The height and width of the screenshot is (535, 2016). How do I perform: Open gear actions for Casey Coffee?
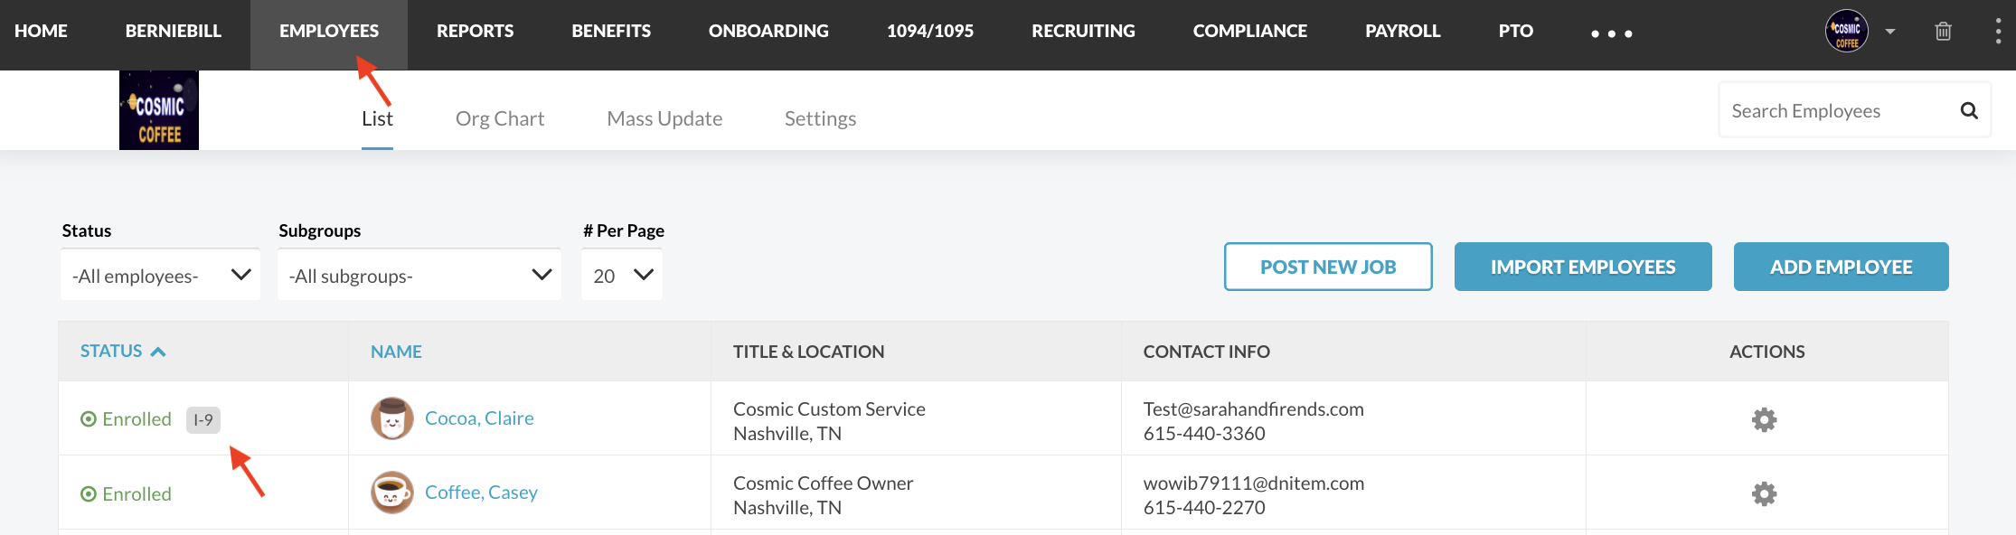pyautogui.click(x=1764, y=493)
